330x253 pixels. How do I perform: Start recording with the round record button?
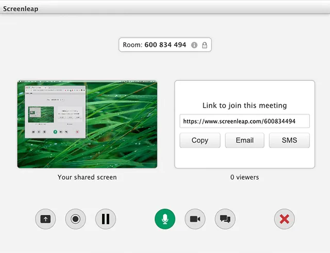[76, 219]
